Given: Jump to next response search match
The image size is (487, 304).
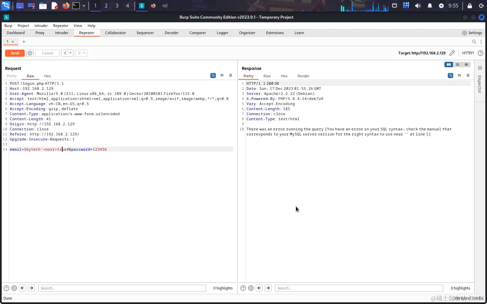Looking at the screenshot, I should click(268, 288).
